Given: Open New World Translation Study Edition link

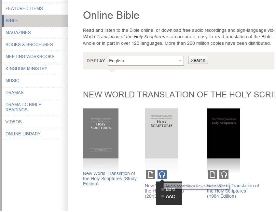Looking at the screenshot, I should point(110,179).
